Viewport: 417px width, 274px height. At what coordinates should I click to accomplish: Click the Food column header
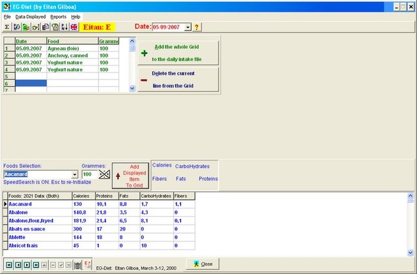[x=72, y=41]
